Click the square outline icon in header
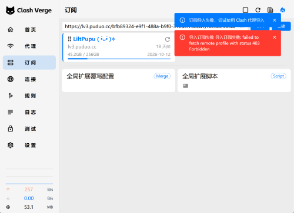The height and width of the screenshot is (213, 294). [245, 10]
